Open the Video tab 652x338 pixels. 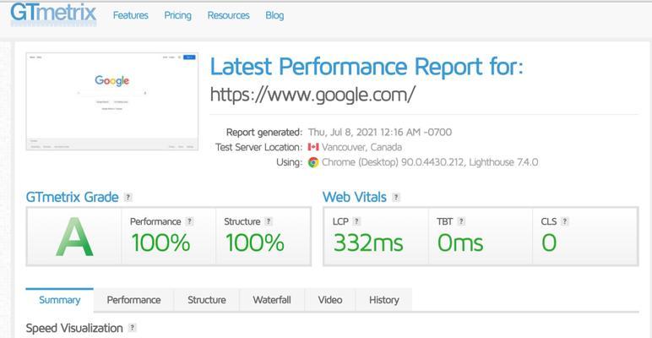coord(330,300)
